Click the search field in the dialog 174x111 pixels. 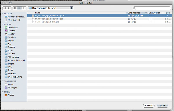point(152,8)
